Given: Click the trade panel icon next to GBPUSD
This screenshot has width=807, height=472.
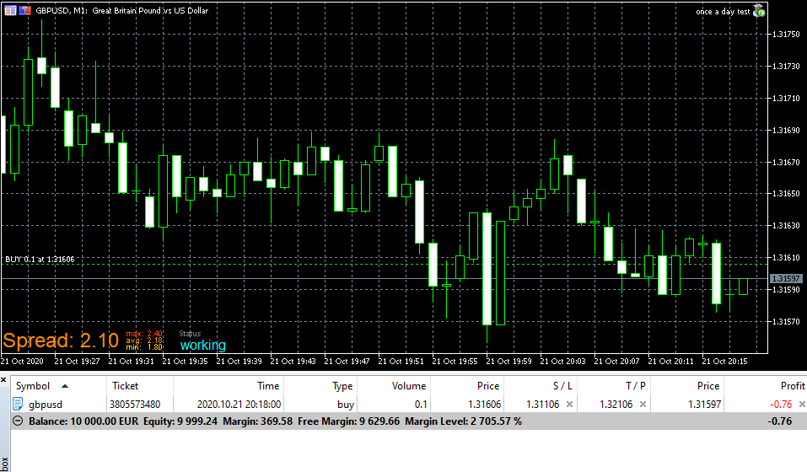Looking at the screenshot, I should point(24,10).
